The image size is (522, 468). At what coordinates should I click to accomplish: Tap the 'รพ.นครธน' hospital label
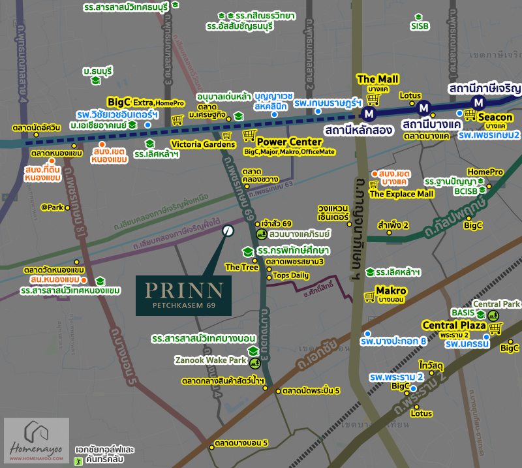467,344
